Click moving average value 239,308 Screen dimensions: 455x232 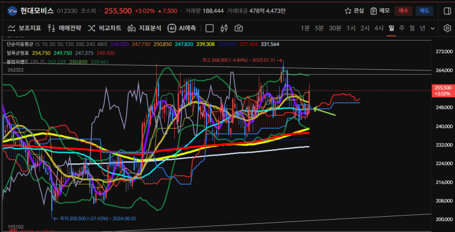tap(205, 44)
